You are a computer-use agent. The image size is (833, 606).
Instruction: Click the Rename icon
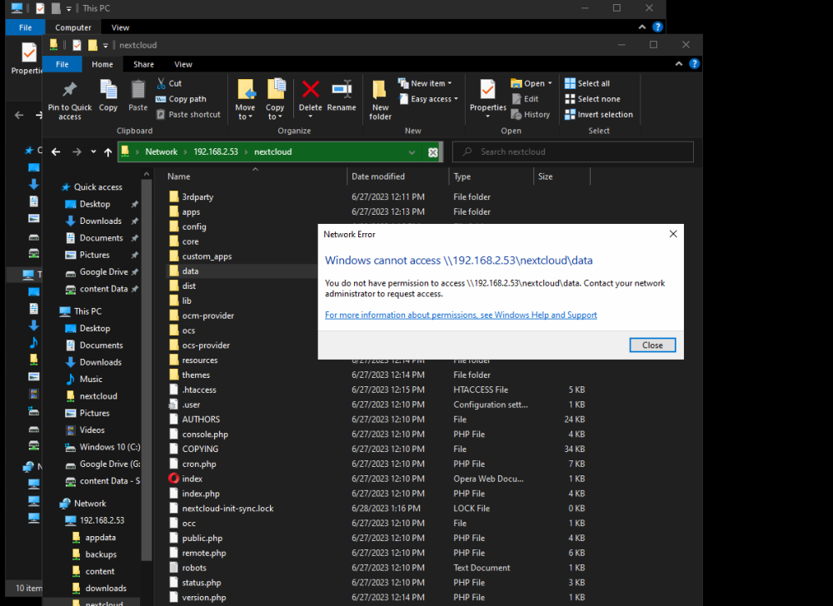click(342, 89)
